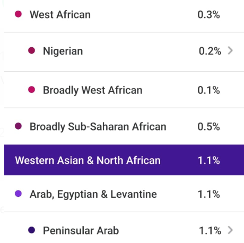
Task: Open Arab, Egyptian & Levantine entry
Action: pos(124,194)
